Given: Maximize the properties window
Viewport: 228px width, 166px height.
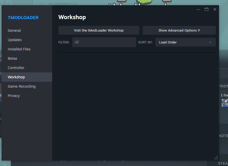Looking at the screenshot, I should coord(207,10).
